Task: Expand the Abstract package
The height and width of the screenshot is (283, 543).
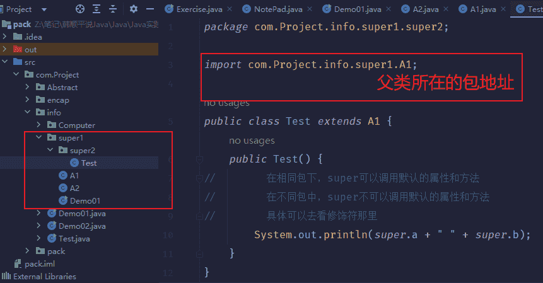Action: tap(28, 88)
